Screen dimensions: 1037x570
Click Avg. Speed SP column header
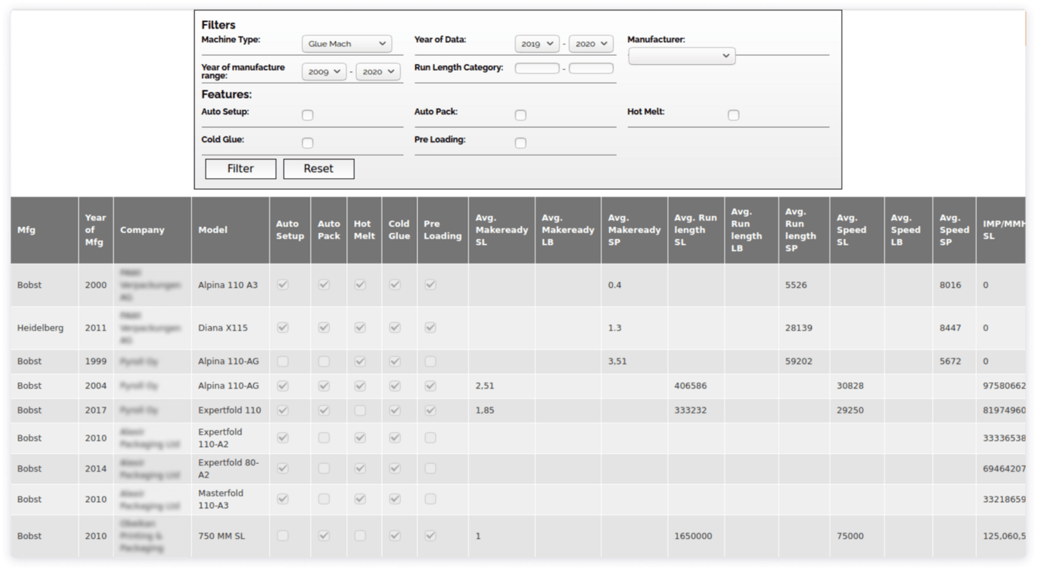pos(954,230)
